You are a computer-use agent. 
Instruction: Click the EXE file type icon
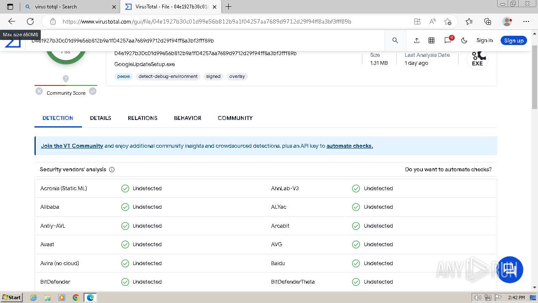tap(477, 59)
